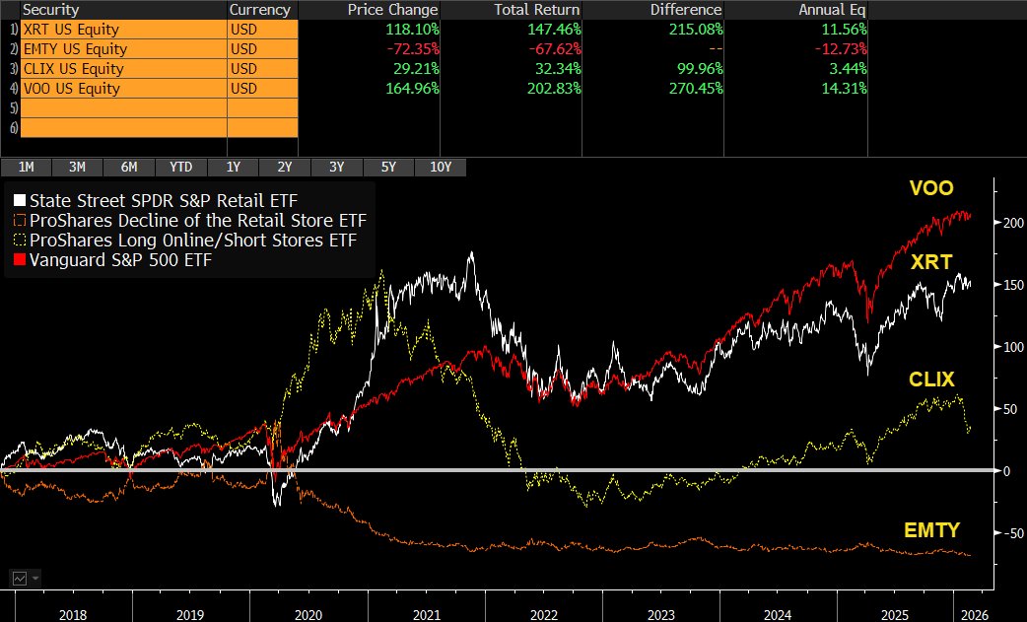Viewport: 1027px width, 622px height.
Task: Click the XRT US Equity security field
Action: coord(124,30)
